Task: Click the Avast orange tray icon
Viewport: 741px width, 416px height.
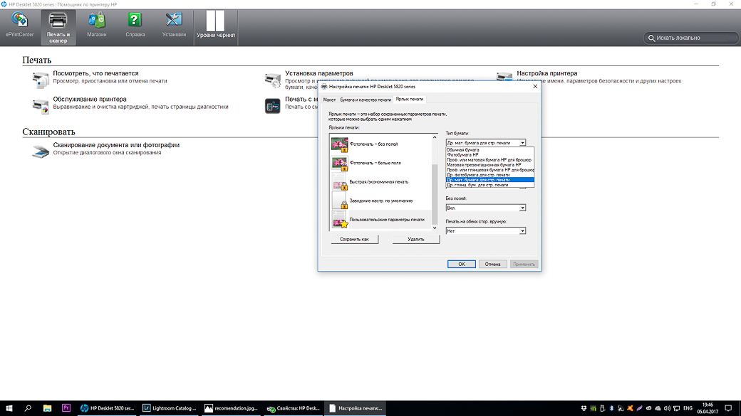Action: [630, 408]
